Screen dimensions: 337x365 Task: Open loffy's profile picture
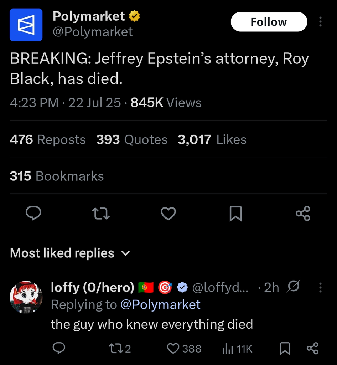coord(26,297)
